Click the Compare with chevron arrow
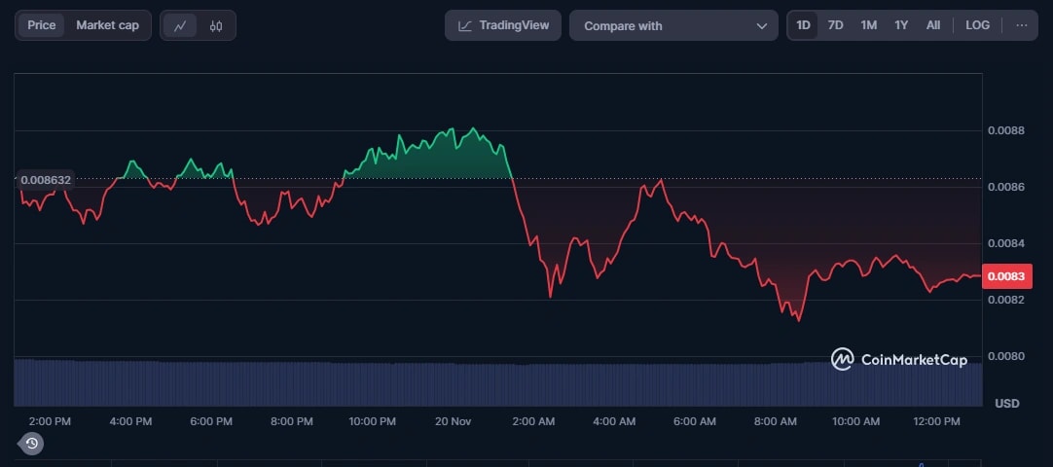 761,26
